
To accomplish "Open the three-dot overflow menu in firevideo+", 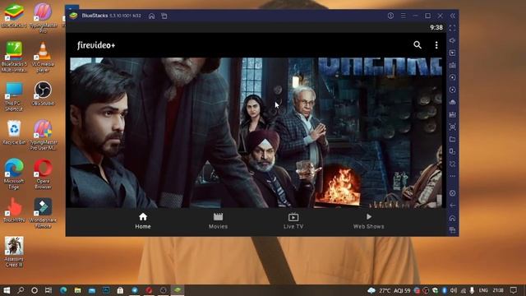I will click(x=436, y=45).
